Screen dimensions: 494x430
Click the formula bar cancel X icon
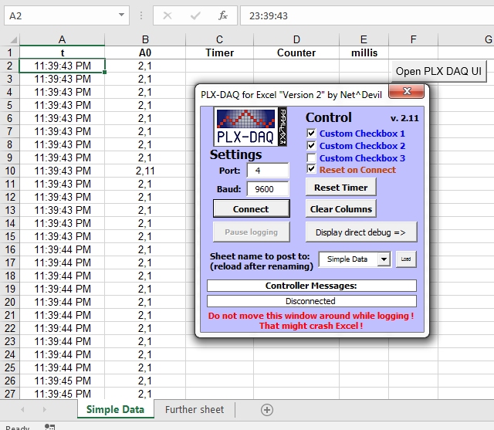click(167, 15)
